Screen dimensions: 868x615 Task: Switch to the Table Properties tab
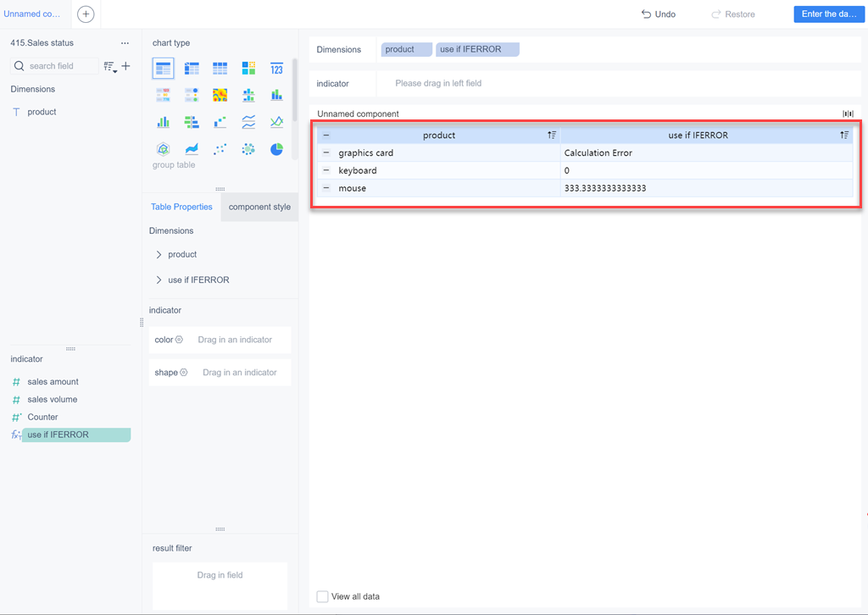pyautogui.click(x=181, y=207)
